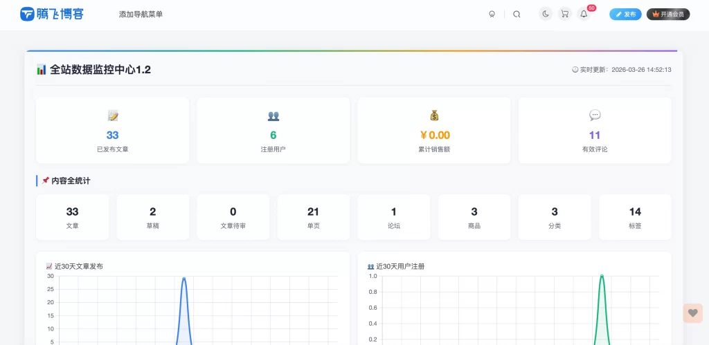Toggle dark mode with moon icon
Image resolution: width=709 pixels, height=345 pixels.
546,14
